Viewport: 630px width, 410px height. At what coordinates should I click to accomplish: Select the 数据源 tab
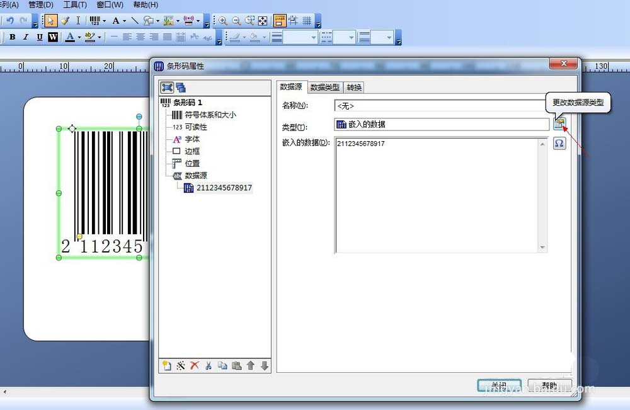click(291, 86)
